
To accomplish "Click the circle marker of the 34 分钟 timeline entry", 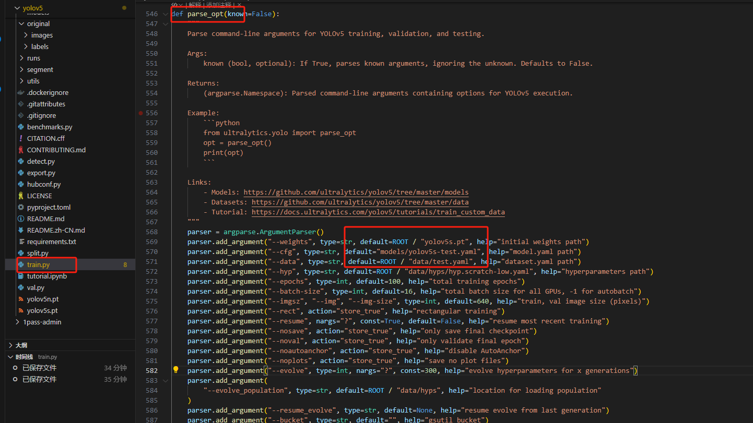I will tap(15, 368).
